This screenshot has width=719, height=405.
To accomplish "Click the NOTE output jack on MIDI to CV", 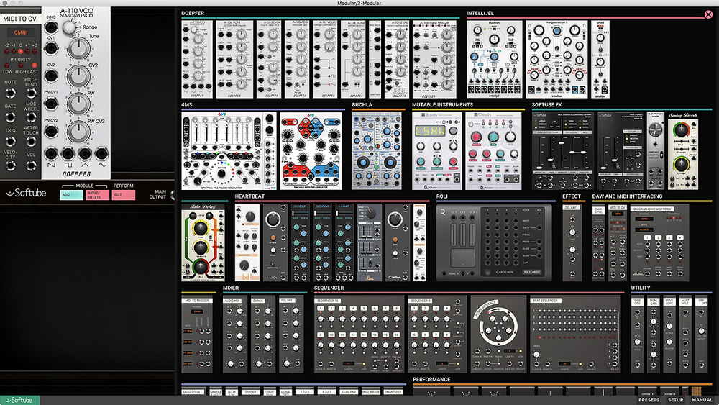I will click(10, 94).
